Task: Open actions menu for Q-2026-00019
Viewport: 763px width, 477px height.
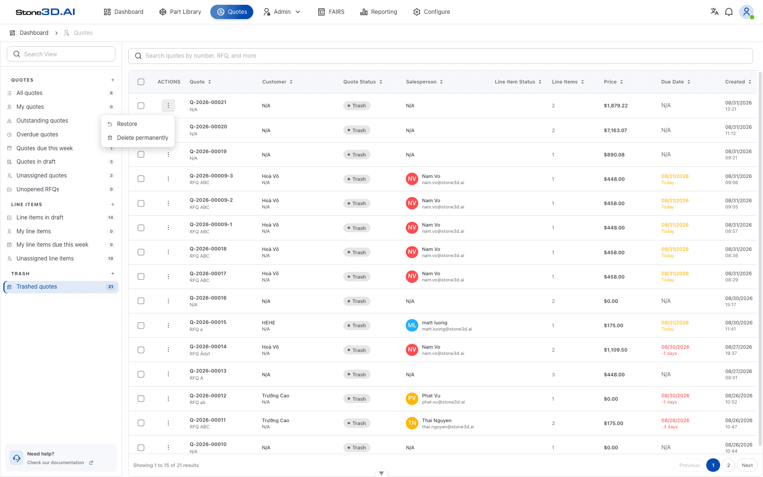Action: [168, 155]
